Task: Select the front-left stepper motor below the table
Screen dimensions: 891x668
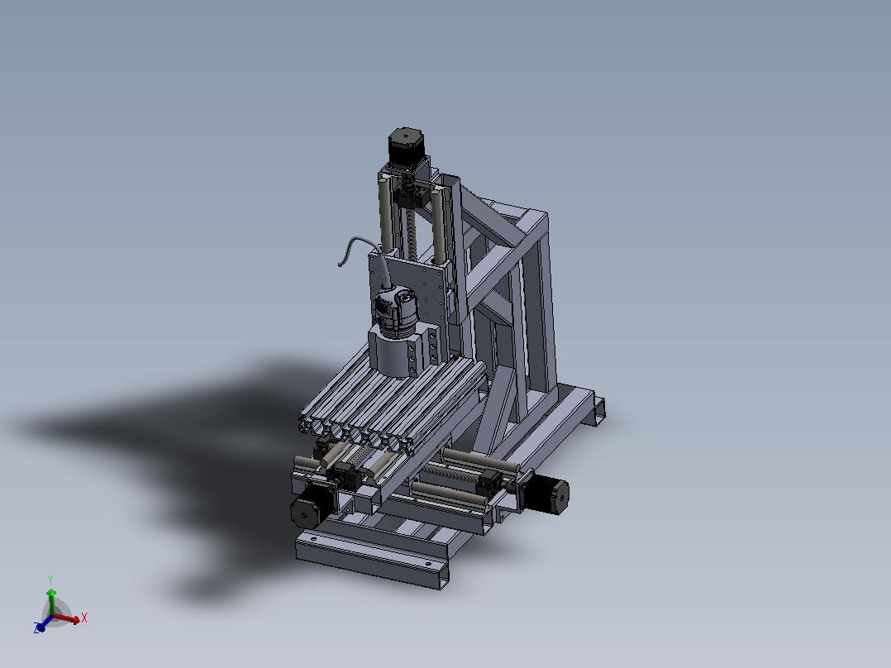Action: tap(312, 507)
